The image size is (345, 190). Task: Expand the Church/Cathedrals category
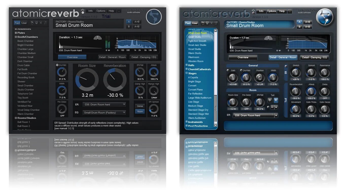click(x=186, y=69)
